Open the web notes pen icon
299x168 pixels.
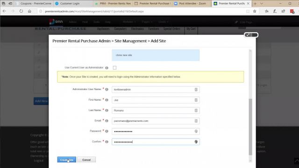point(275,11)
